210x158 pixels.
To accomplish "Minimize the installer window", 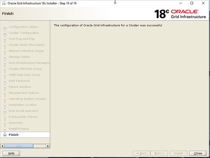I will 180,3.
